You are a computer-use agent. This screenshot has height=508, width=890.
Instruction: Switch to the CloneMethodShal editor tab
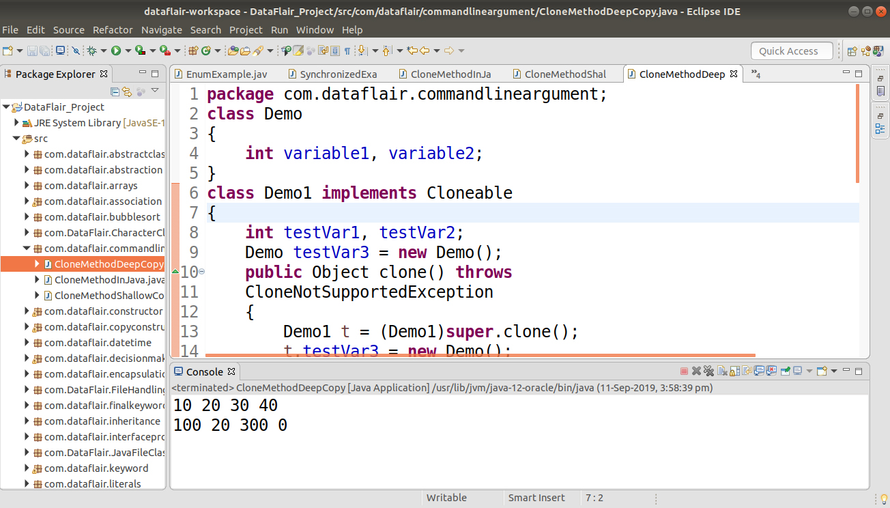566,74
